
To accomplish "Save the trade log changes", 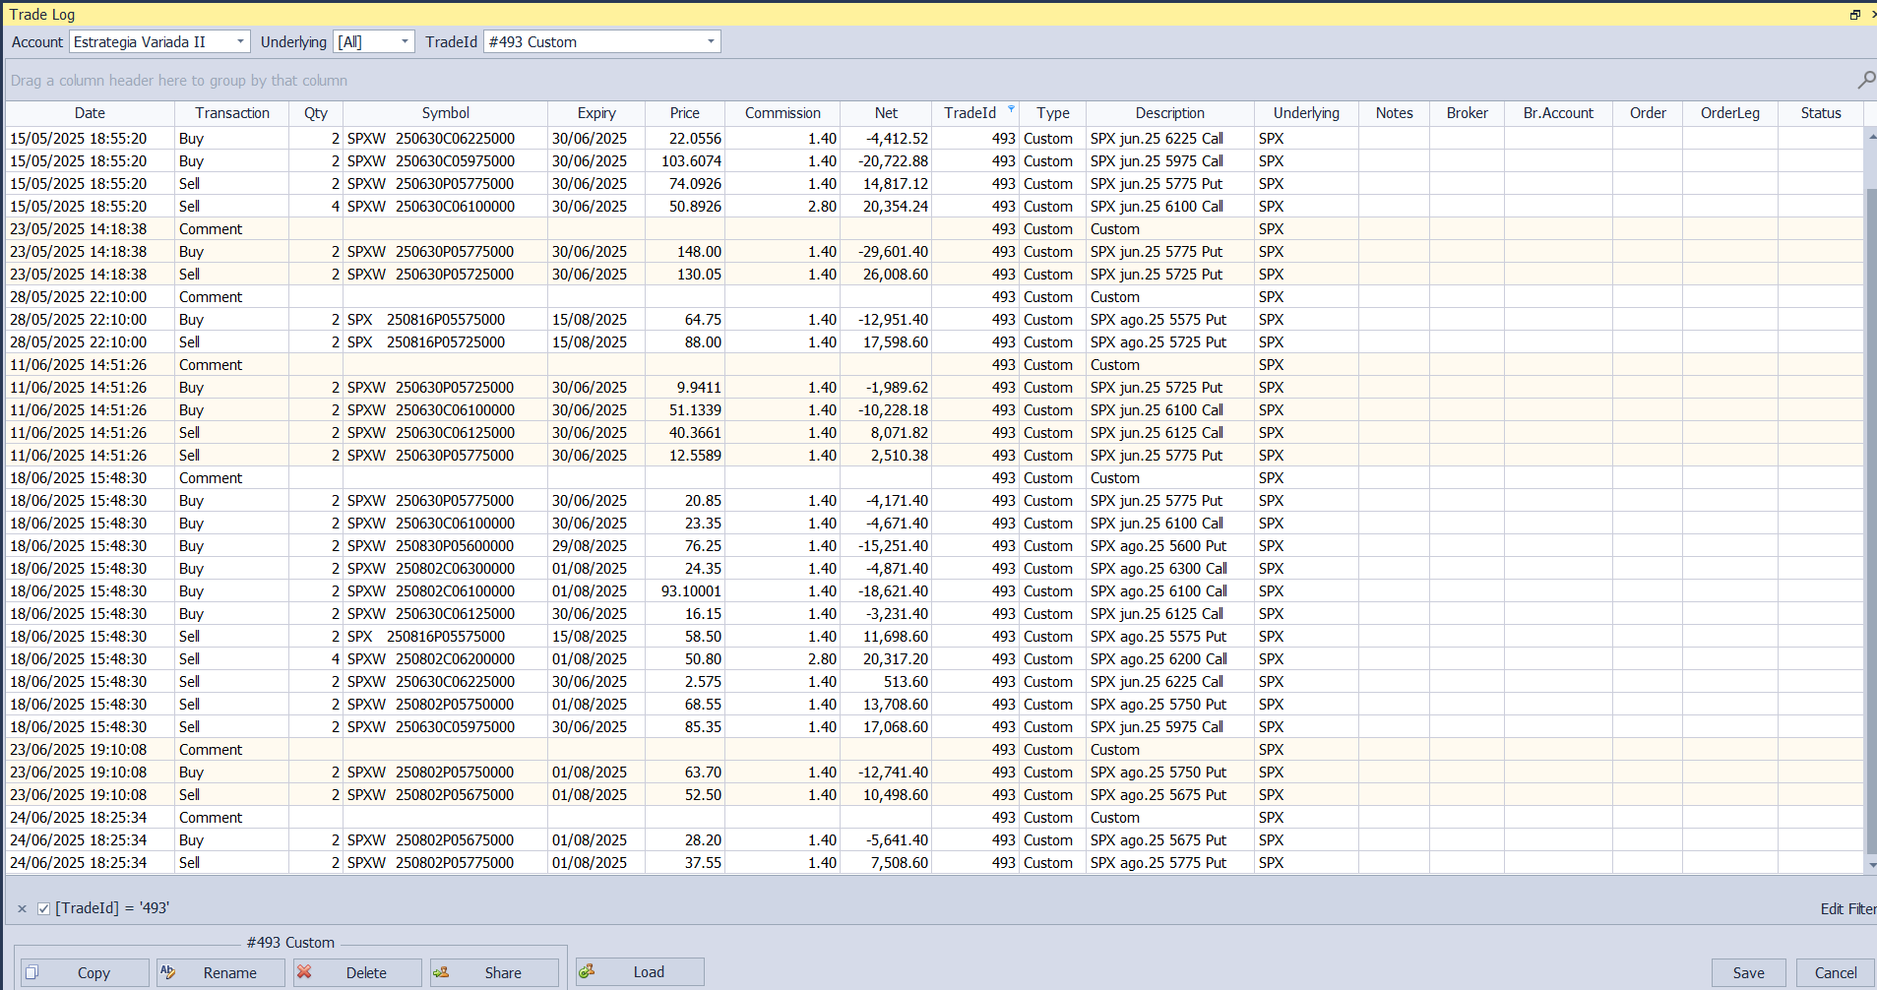I will pos(1749,972).
